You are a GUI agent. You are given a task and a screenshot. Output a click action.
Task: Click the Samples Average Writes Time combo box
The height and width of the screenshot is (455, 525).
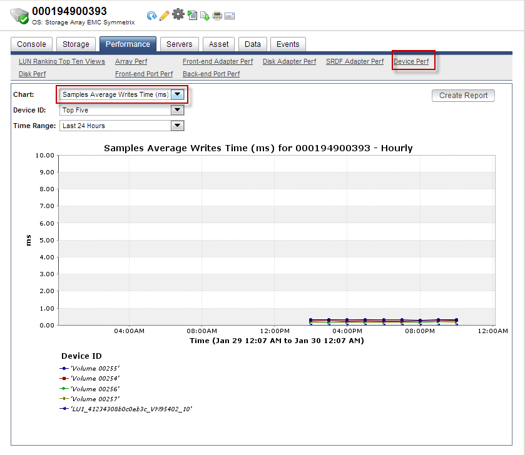click(x=122, y=94)
